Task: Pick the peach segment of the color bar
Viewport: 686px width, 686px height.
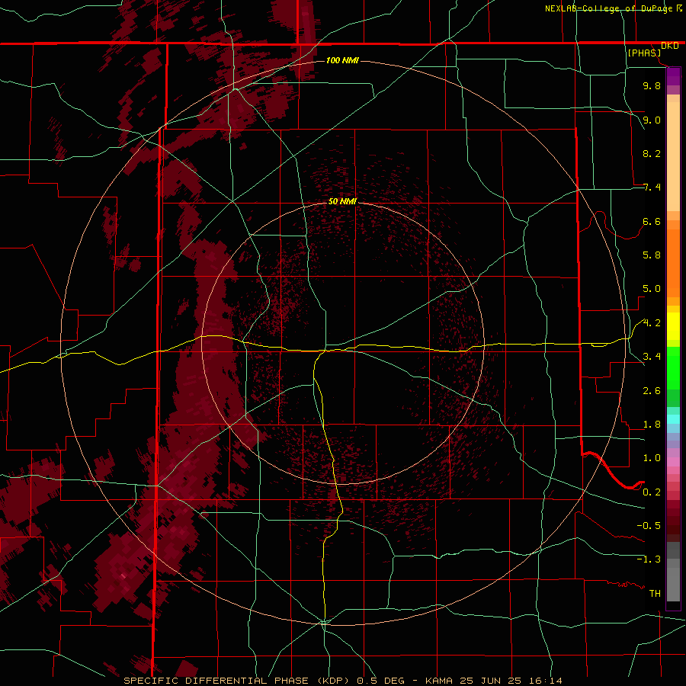Action: tap(673, 155)
